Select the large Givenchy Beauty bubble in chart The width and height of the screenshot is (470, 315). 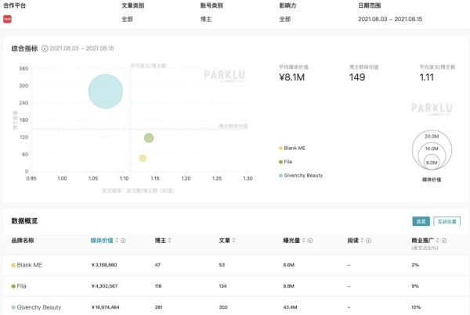(106, 91)
